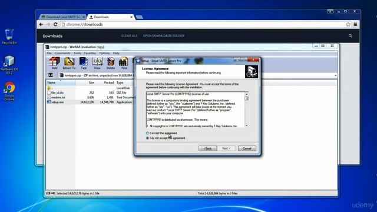Select 'I do not accept the agreement'
Image resolution: width=377 pixels, height=212 pixels.
tap(147, 138)
